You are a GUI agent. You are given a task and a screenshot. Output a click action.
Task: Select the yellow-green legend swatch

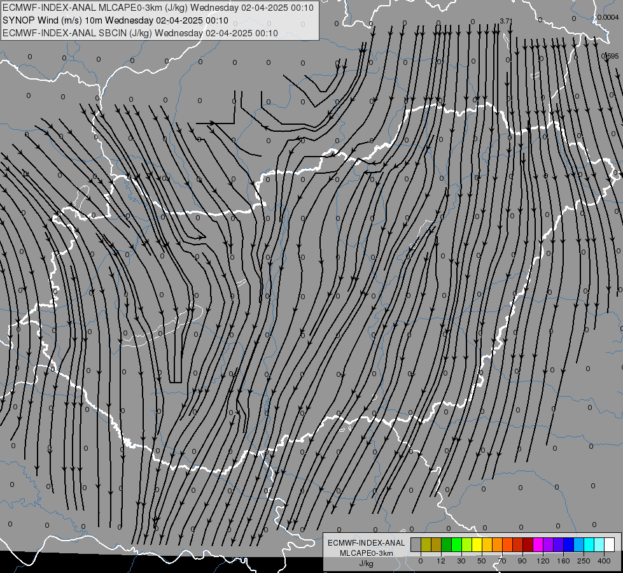tap(467, 544)
